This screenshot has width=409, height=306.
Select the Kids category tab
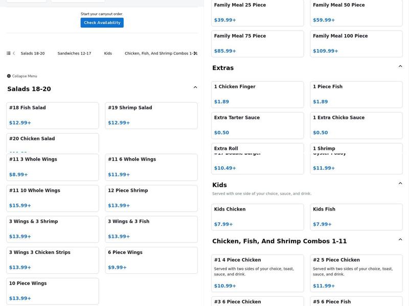[x=108, y=53]
